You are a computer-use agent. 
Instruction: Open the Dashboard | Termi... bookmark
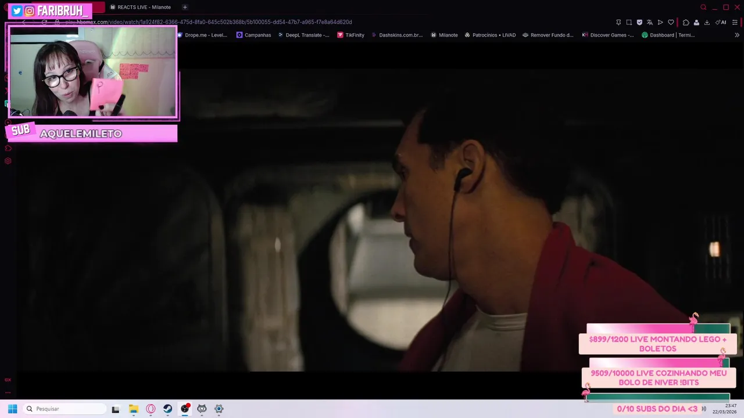pos(668,35)
